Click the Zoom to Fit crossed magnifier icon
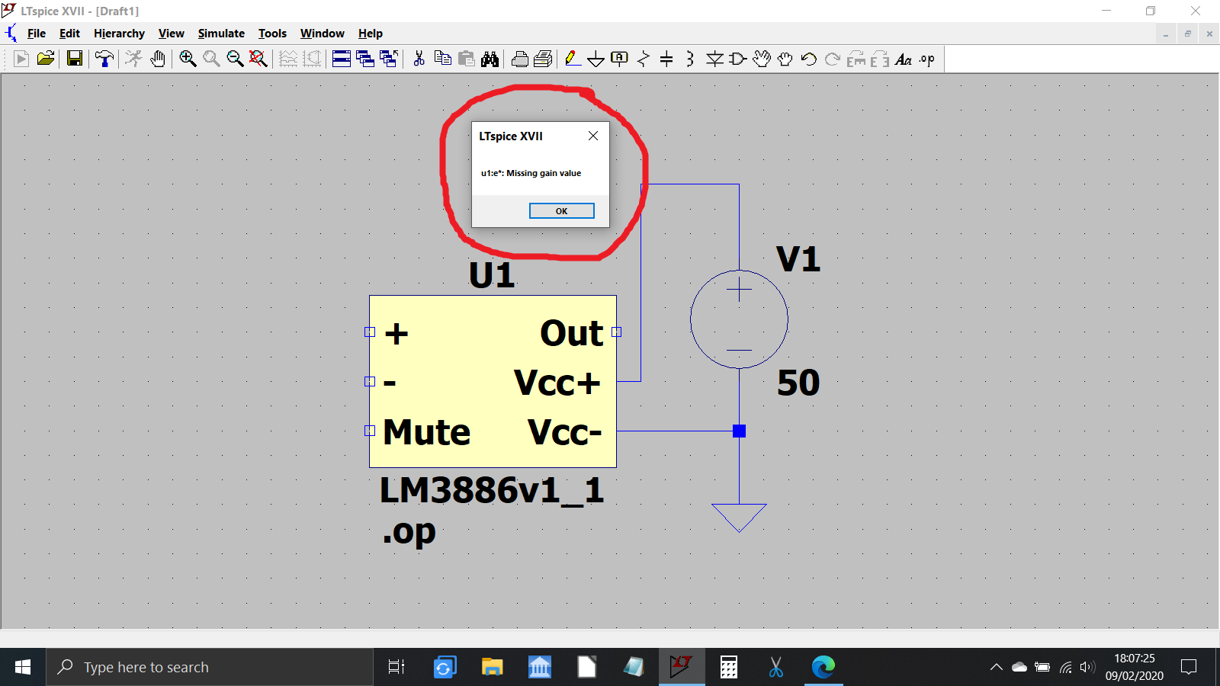Viewport: 1220px width, 686px height. pos(258,59)
